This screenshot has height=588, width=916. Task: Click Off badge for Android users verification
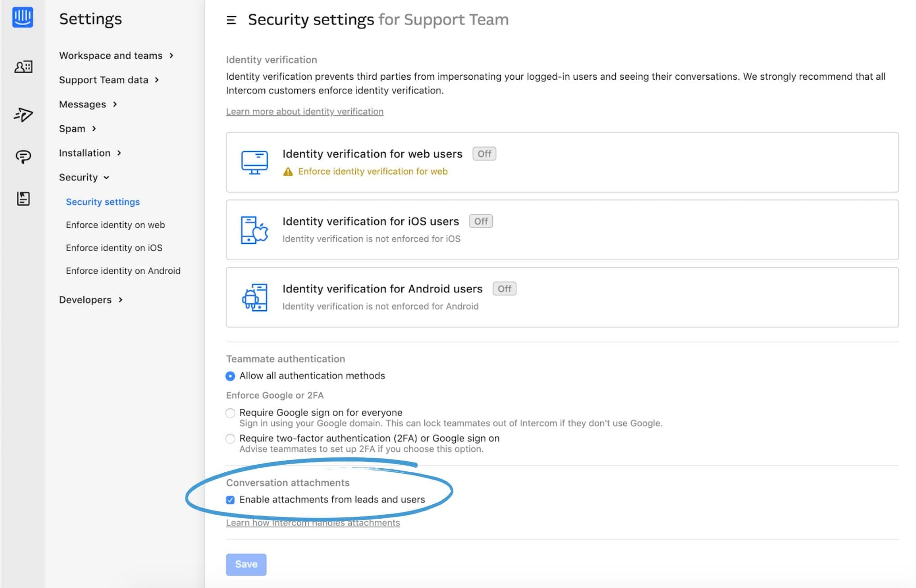pos(504,289)
